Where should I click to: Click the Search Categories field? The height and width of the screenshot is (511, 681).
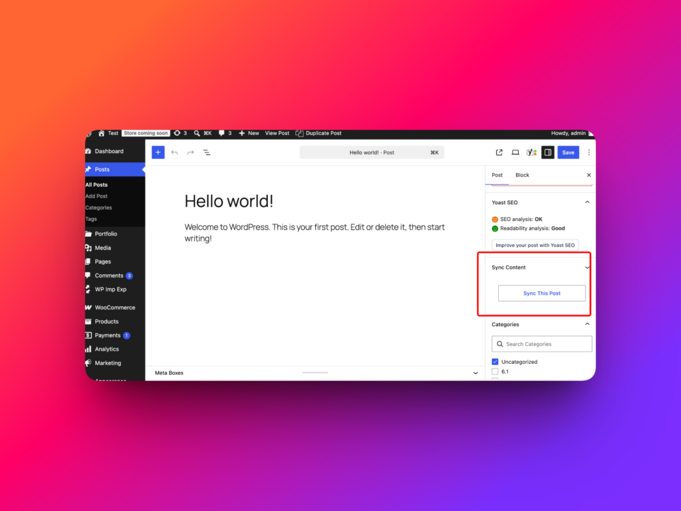[x=541, y=344]
